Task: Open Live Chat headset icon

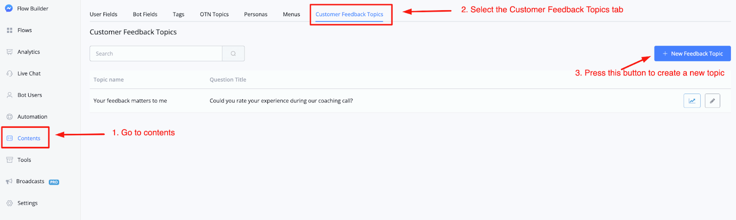Action: [10, 73]
